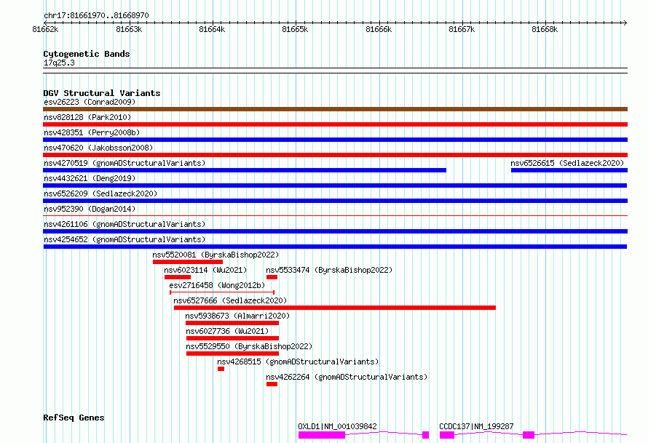Screen dimensions: 648x443
Task: Select nsv4261106 (gnomADStructuralVariants) label
Action: (125, 224)
